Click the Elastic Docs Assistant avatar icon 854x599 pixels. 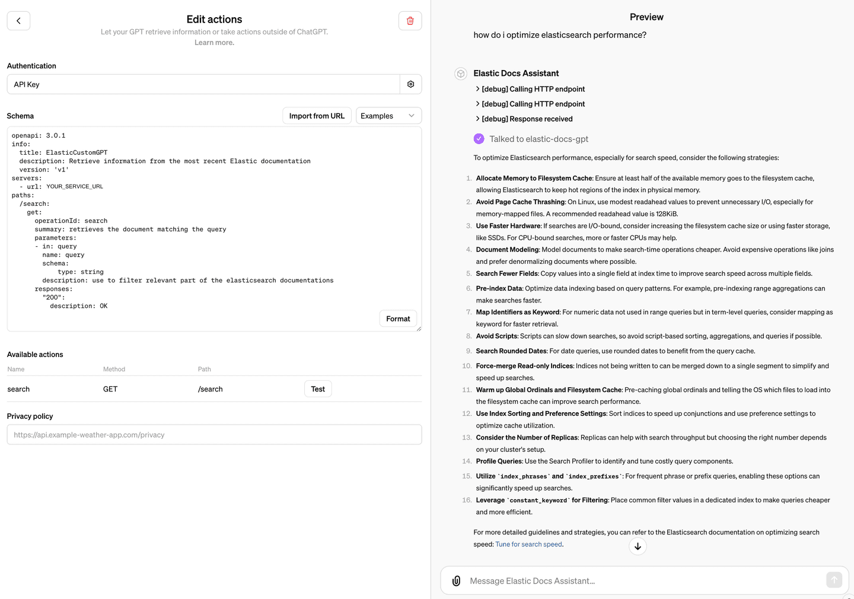tap(461, 74)
